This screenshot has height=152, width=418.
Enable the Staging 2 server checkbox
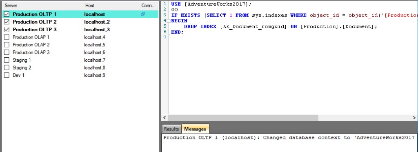coord(7,67)
